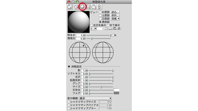Viewport: 198px width, 111px height.
Task: Open the hand-shaped palette icon
Action: (x=94, y=7)
